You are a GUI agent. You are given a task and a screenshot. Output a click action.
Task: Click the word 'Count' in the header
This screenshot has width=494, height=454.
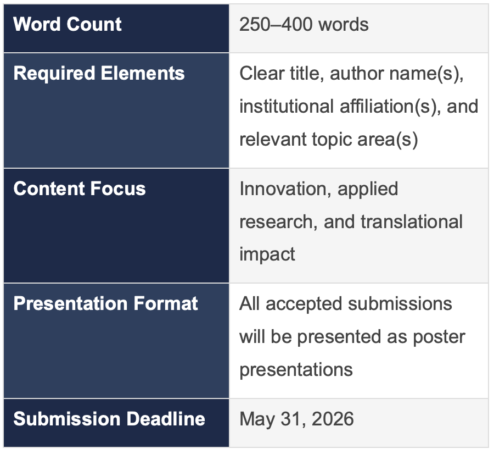(94, 24)
